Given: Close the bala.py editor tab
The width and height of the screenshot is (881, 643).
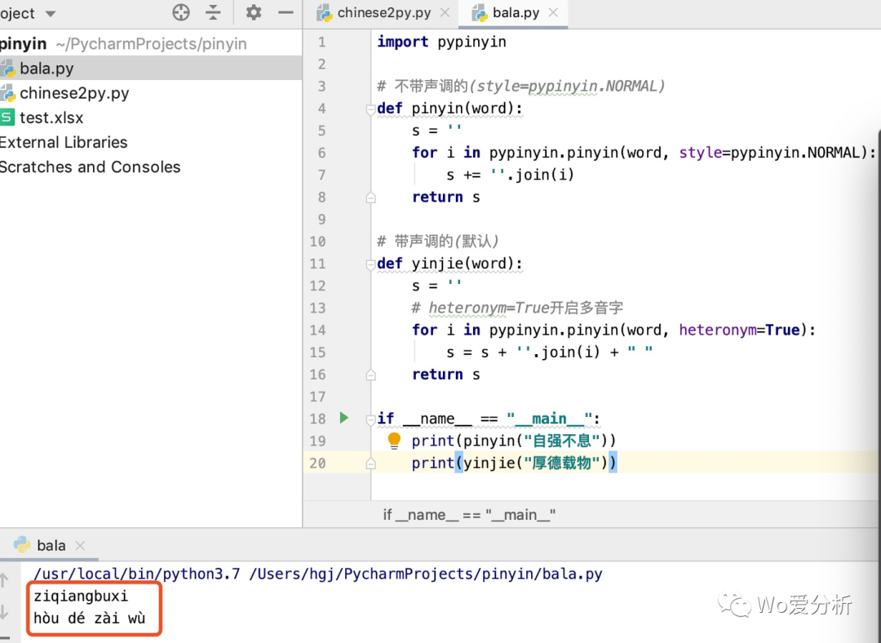Looking at the screenshot, I should tap(553, 12).
